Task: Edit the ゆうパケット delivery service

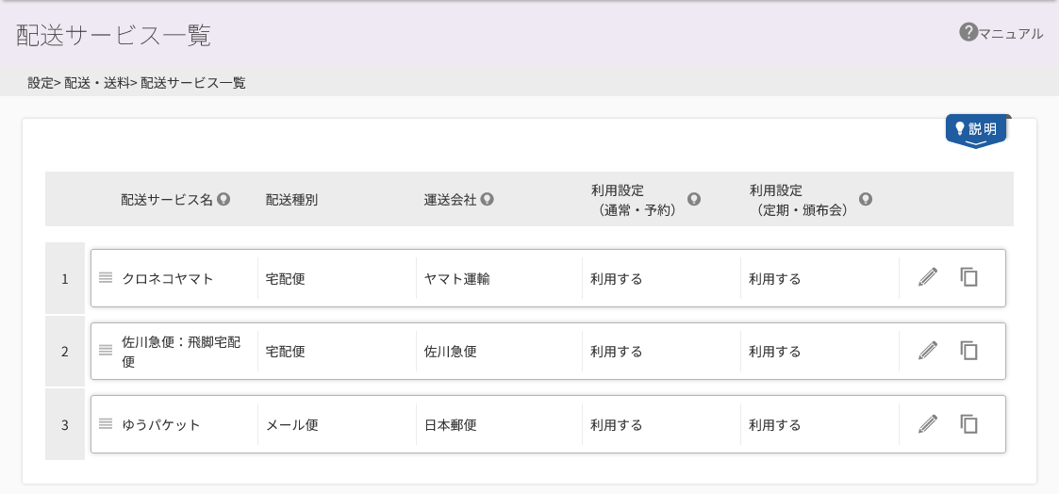Action: pos(928,424)
